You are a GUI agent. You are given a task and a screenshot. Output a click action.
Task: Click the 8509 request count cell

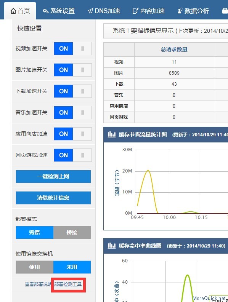click(x=174, y=73)
